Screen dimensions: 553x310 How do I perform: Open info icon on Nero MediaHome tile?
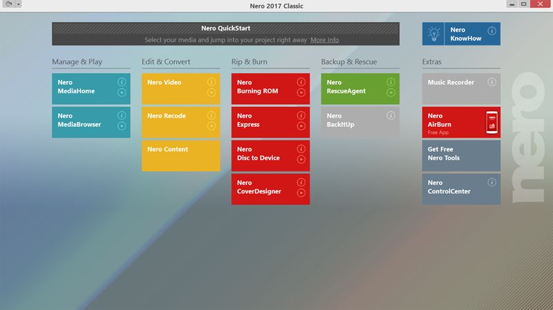pyautogui.click(x=122, y=82)
